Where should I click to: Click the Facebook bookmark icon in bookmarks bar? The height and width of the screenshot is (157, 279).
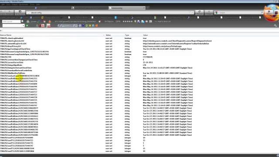31,17
